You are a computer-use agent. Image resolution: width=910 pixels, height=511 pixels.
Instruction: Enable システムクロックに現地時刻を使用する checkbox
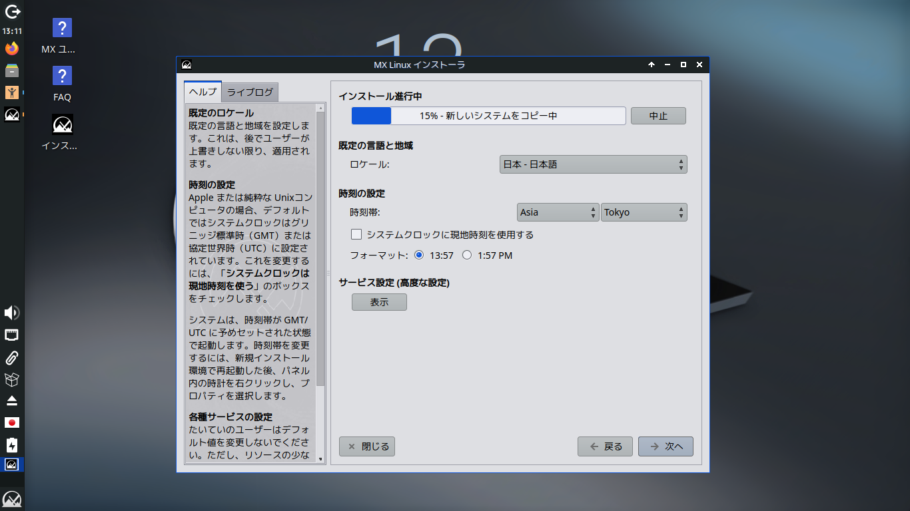[356, 234]
